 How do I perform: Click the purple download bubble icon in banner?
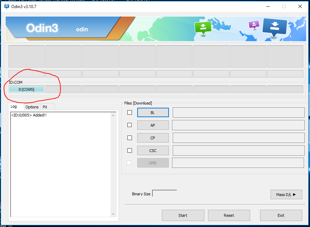tap(254, 25)
